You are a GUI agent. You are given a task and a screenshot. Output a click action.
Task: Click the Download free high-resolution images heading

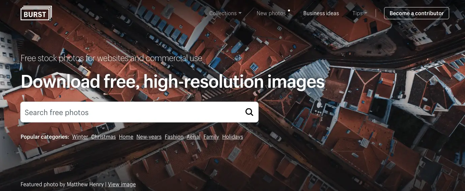tap(173, 81)
